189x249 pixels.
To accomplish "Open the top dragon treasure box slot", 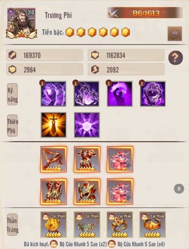I will click(x=120, y=159).
